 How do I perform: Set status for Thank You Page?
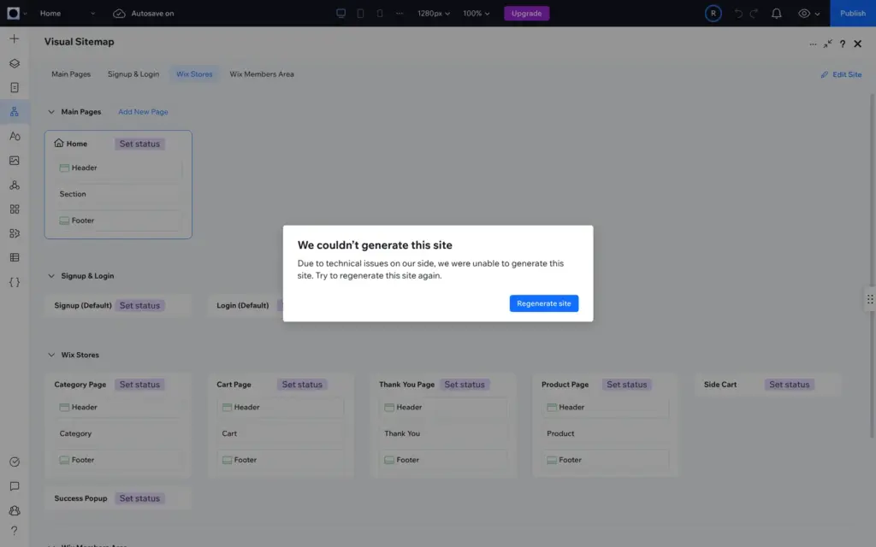click(x=465, y=385)
